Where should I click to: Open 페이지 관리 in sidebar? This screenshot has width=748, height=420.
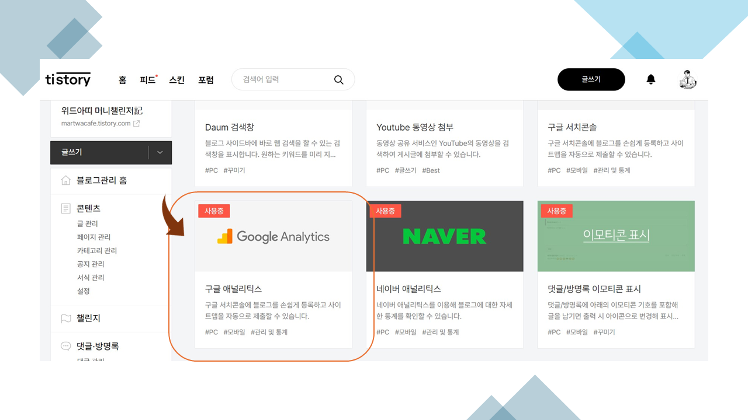click(x=93, y=237)
